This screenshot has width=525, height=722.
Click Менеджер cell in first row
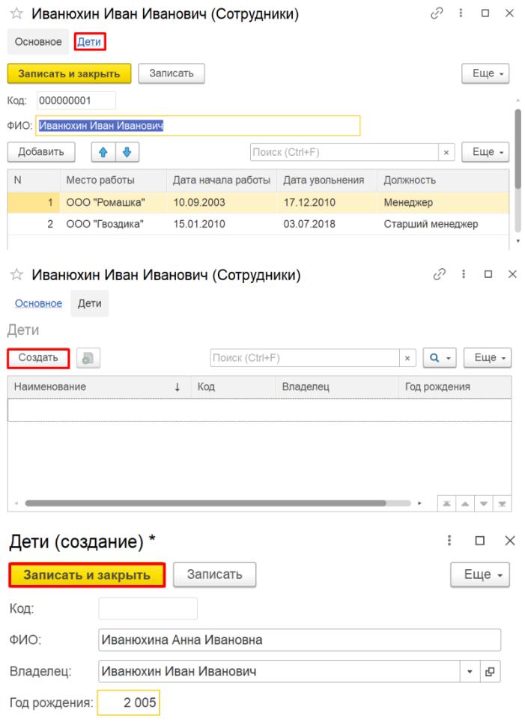[408, 203]
